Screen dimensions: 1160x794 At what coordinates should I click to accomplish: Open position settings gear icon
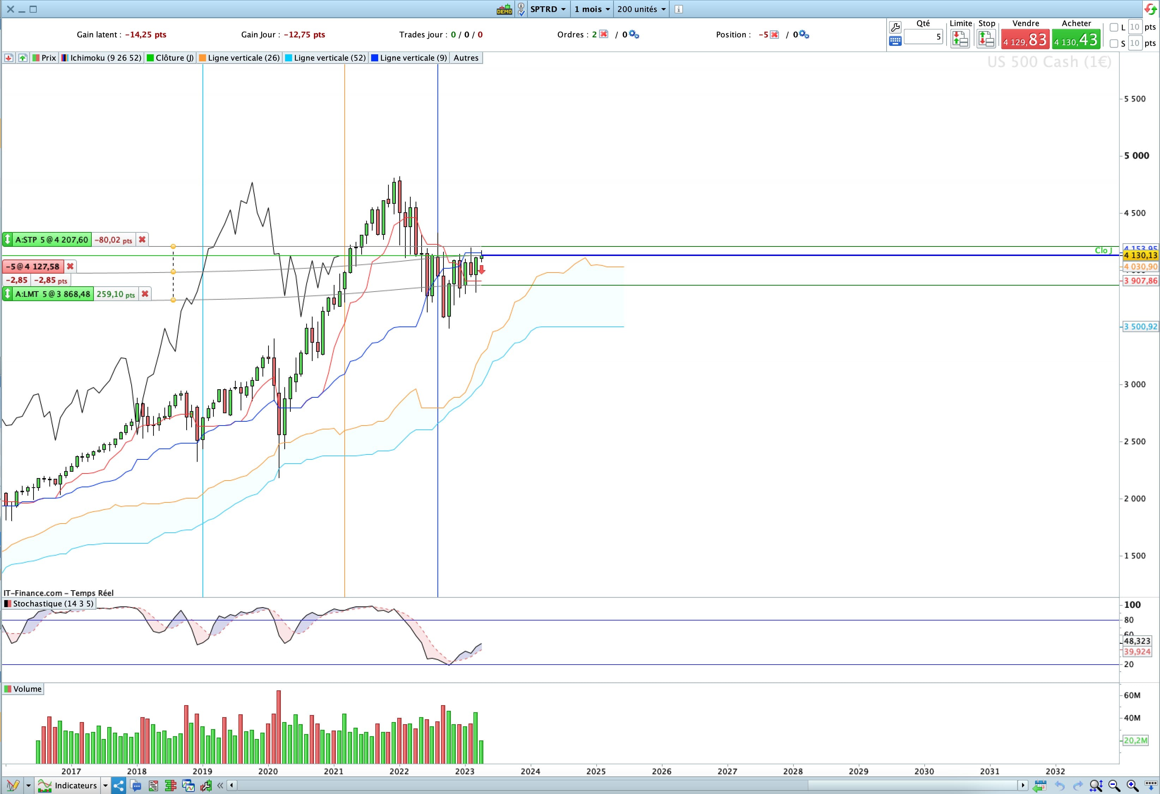(x=804, y=35)
